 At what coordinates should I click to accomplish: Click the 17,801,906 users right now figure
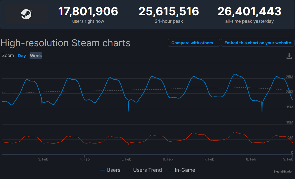pos(88,11)
